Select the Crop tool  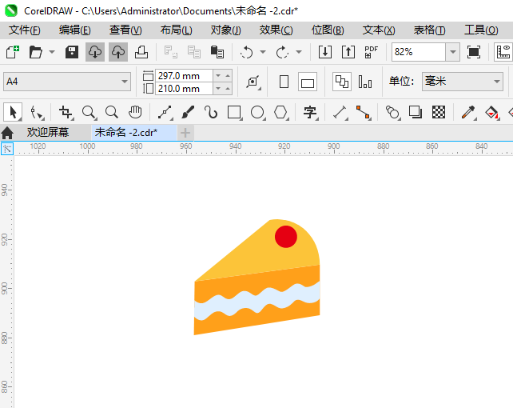point(66,112)
